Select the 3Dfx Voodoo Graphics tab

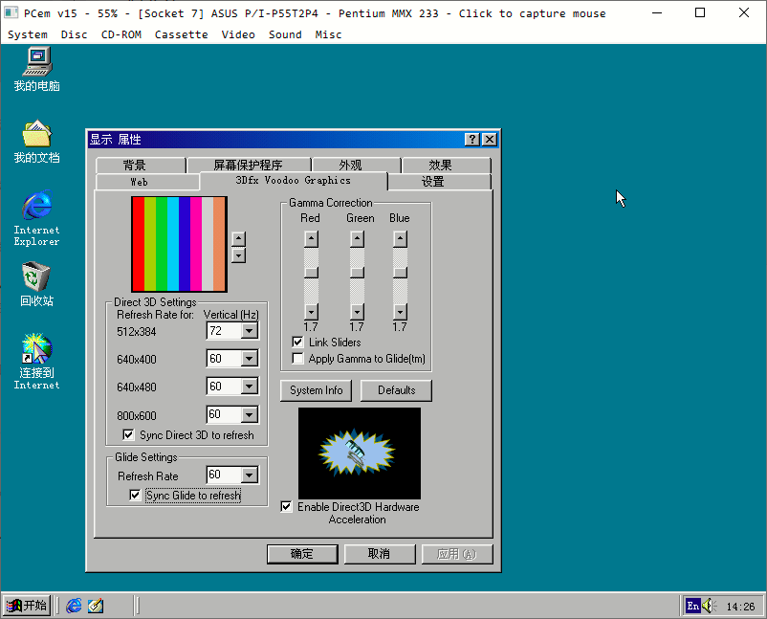click(x=294, y=181)
